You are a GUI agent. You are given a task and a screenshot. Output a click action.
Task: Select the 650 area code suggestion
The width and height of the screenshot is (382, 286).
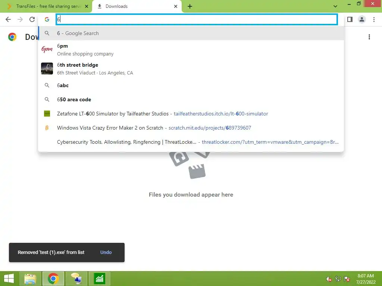point(191,99)
